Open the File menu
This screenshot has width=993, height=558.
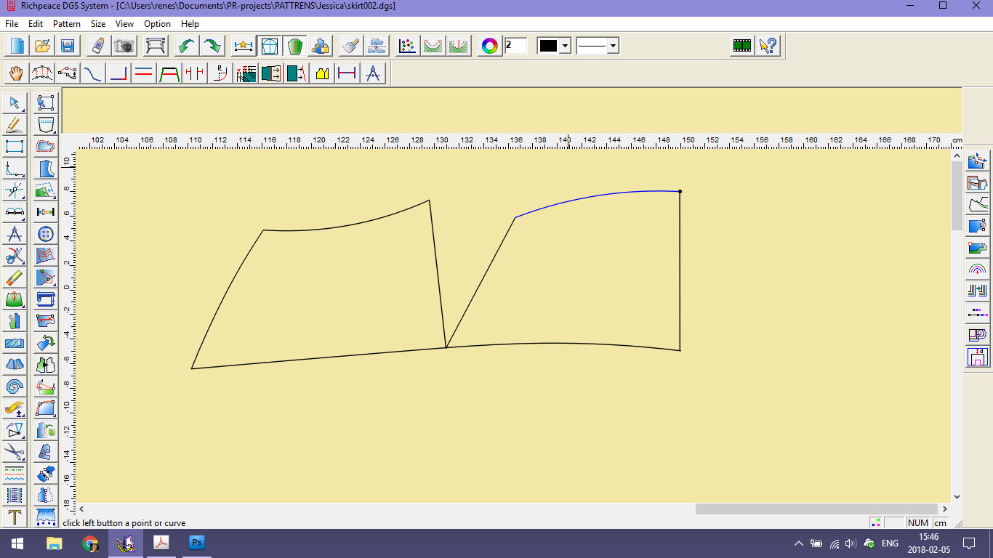point(12,24)
